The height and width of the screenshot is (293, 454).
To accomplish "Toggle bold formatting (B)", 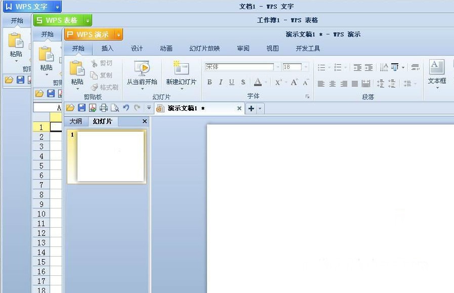I will 210,82.
